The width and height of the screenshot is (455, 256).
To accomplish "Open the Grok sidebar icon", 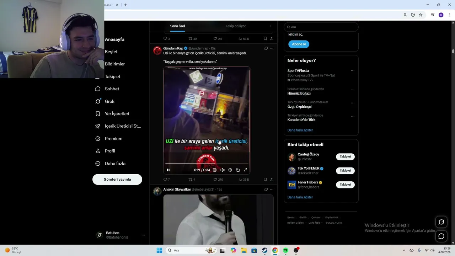I will 98,101.
